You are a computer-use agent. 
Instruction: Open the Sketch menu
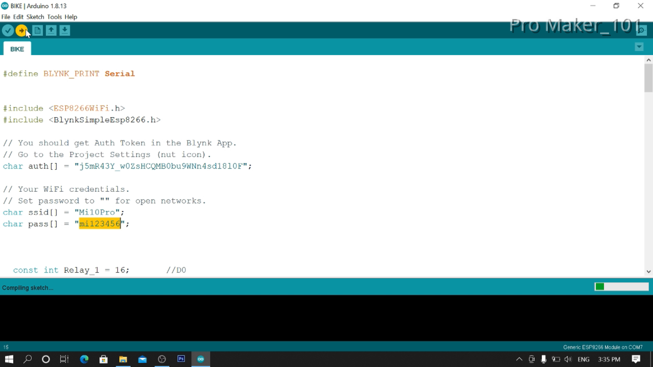[x=35, y=17]
